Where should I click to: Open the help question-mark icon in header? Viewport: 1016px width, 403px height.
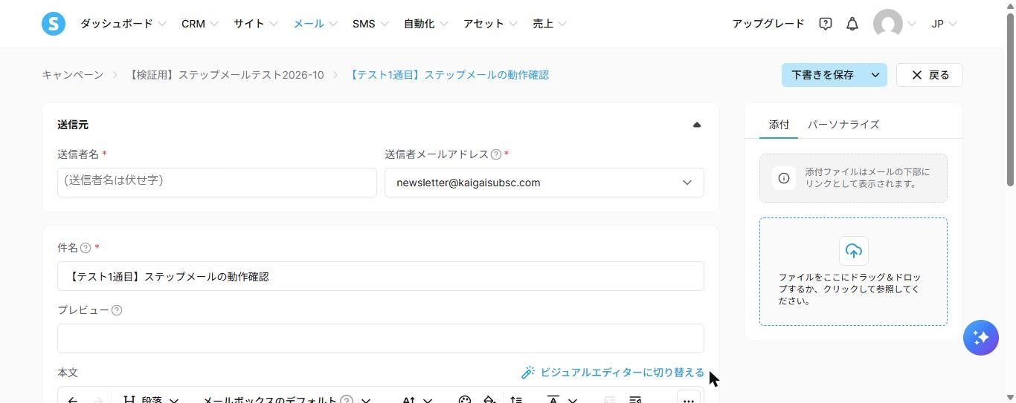click(x=826, y=24)
